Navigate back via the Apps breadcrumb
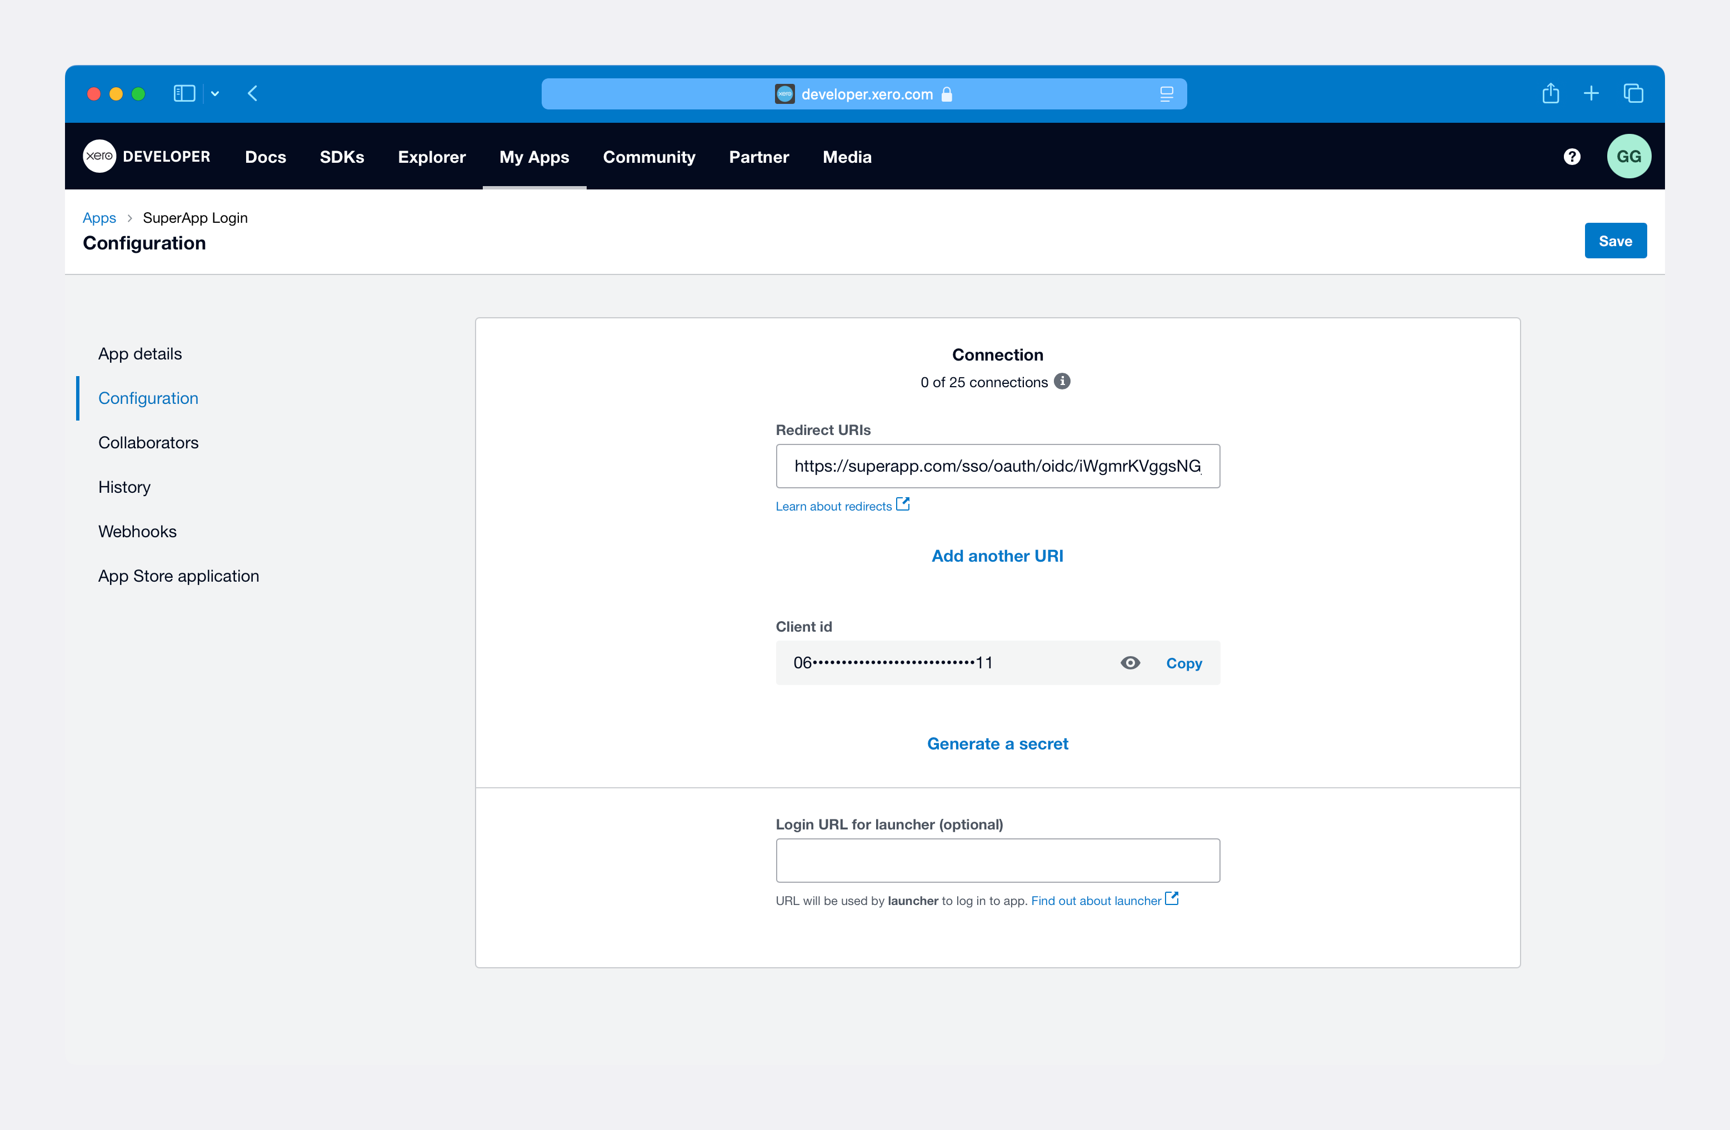 click(x=99, y=217)
